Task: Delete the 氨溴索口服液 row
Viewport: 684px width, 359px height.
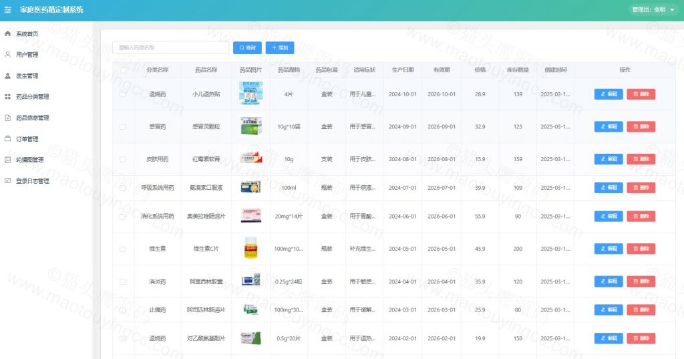Action: [x=641, y=188]
